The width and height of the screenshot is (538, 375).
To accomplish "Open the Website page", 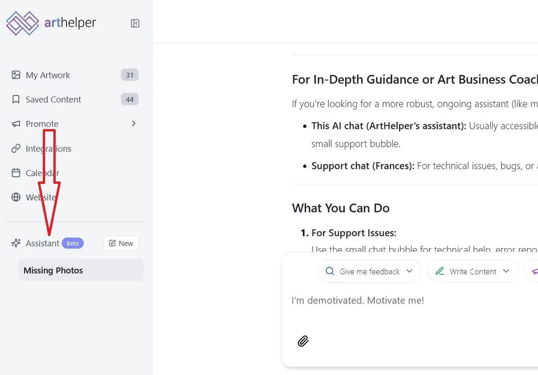I will click(x=41, y=197).
